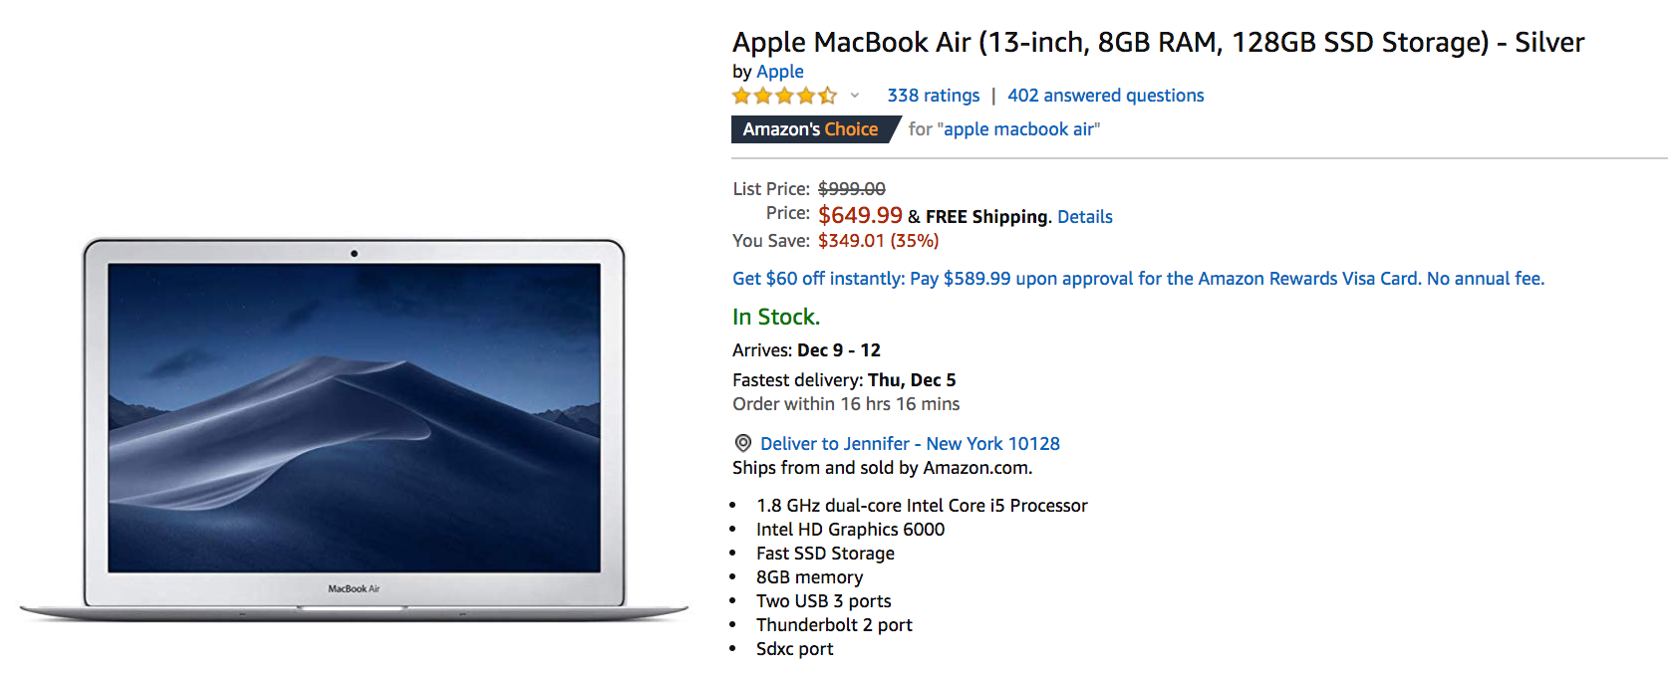
Task: Click the "apple macbook air" keyword link
Action: click(1018, 129)
